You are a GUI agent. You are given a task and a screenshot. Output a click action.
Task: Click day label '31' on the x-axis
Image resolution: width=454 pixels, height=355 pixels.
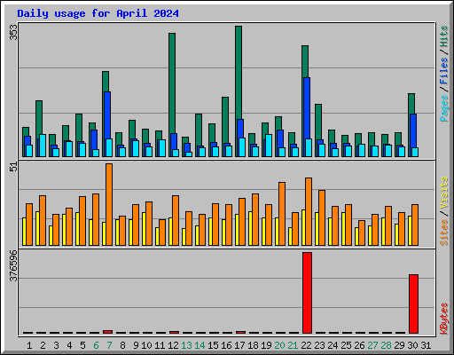tap(426, 345)
